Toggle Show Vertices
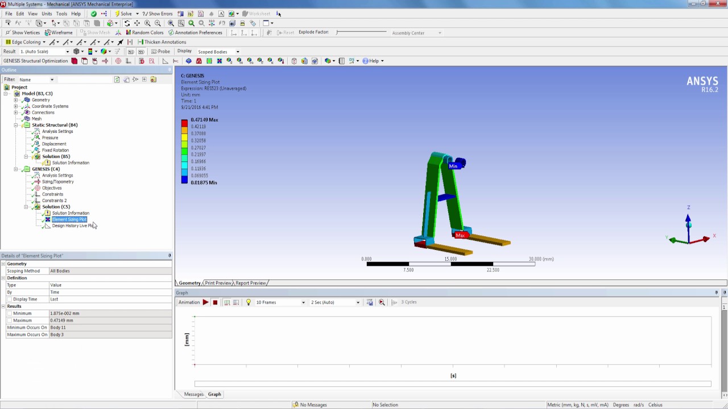728x409 pixels. [22, 32]
